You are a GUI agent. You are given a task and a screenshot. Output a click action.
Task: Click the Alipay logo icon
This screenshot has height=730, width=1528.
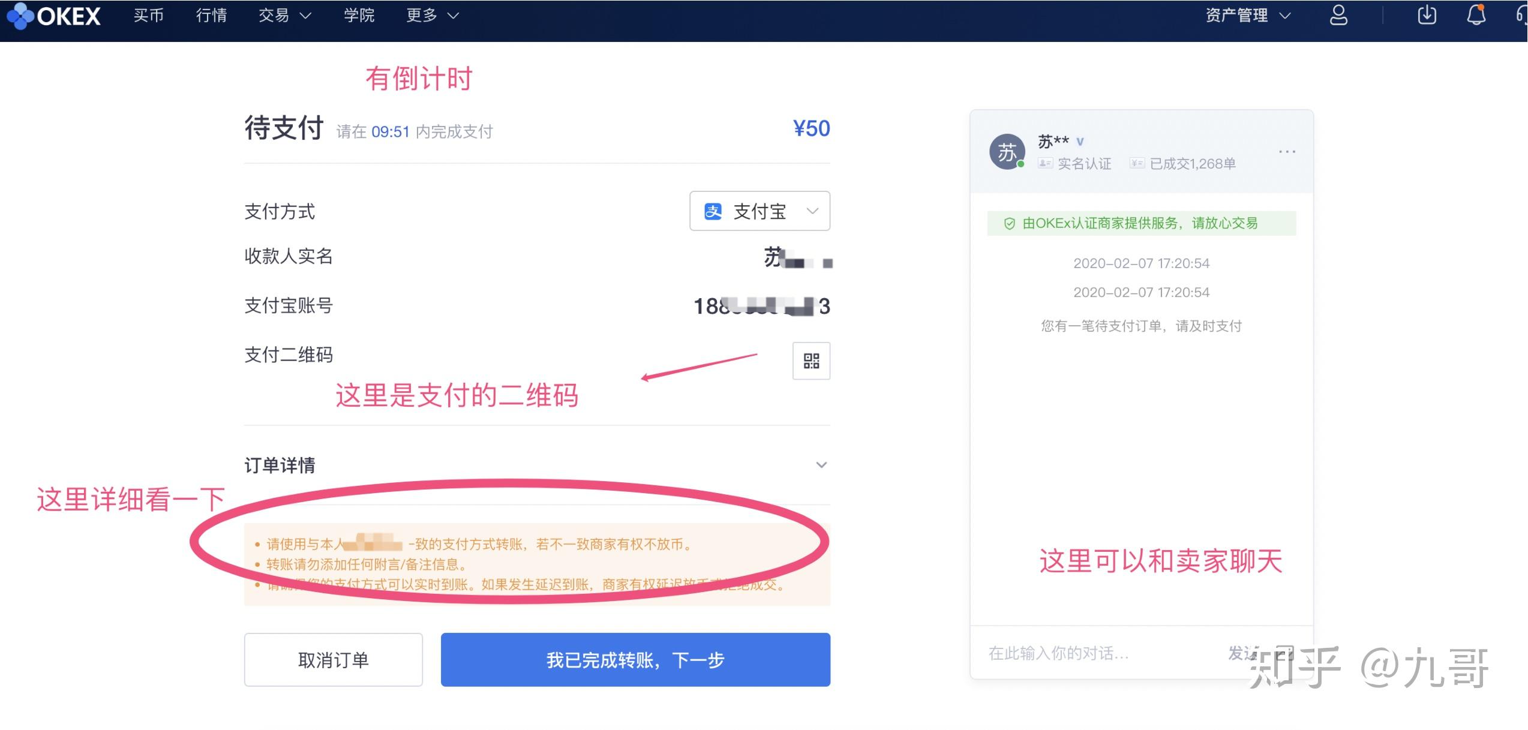click(713, 211)
